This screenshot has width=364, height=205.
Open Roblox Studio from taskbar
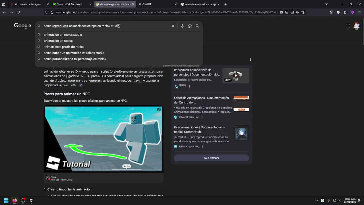click(31, 200)
